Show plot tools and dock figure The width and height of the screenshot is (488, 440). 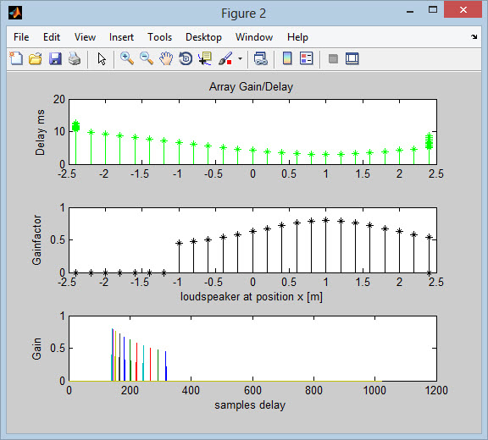pyautogui.click(x=352, y=58)
